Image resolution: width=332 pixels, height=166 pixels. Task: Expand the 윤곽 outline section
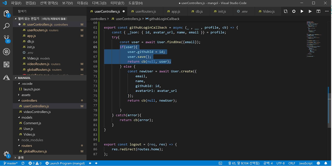point(50,157)
